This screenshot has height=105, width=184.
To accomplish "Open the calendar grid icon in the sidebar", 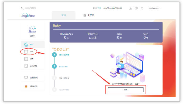I will [26, 59].
